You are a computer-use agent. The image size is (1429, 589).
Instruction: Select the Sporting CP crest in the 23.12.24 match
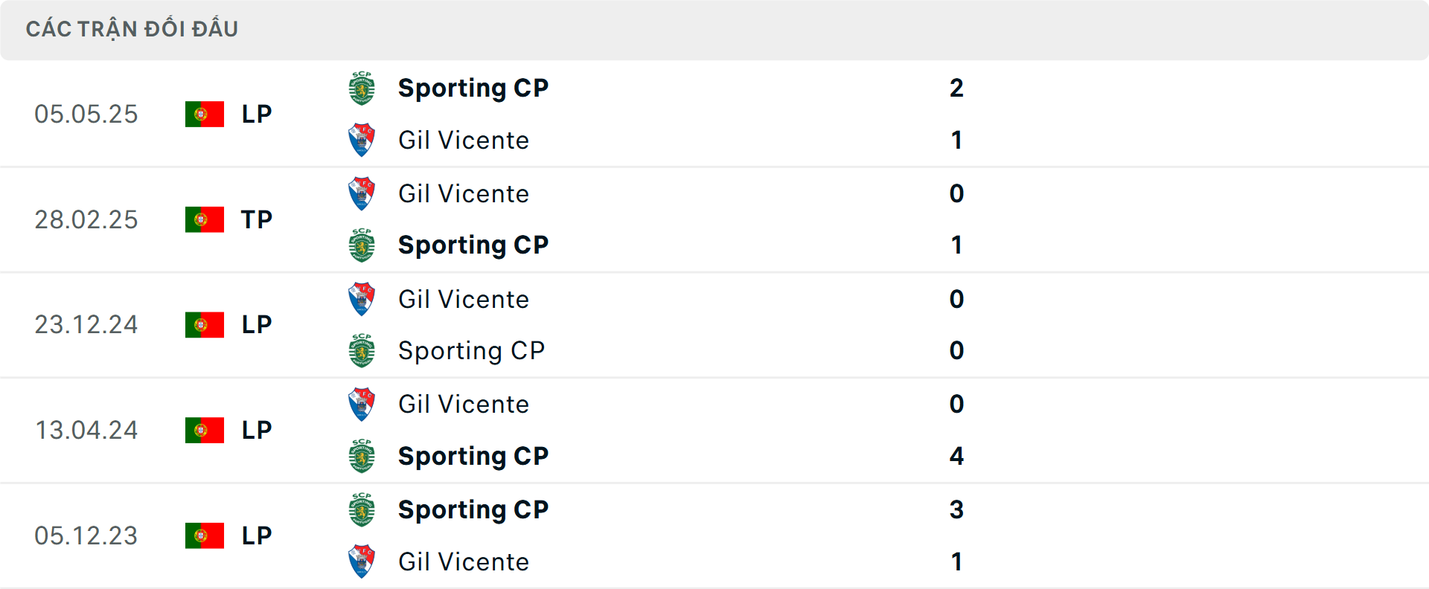pos(362,351)
